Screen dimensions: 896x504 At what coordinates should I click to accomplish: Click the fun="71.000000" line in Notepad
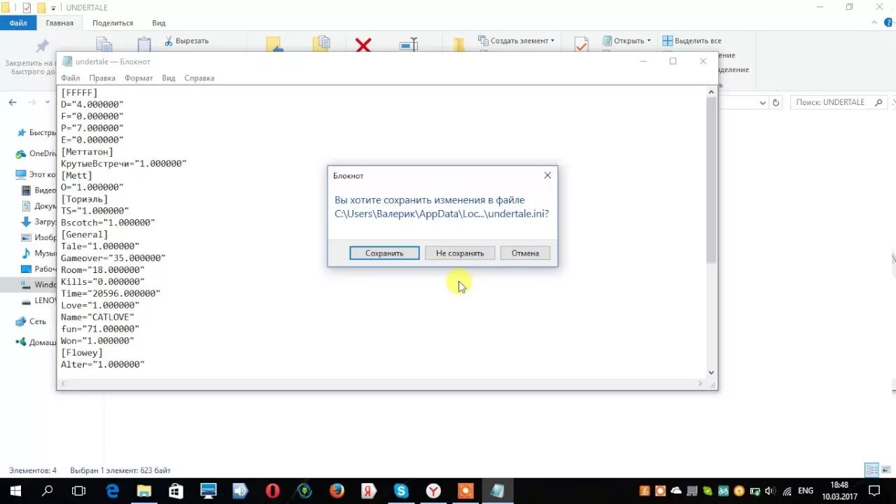coord(100,328)
